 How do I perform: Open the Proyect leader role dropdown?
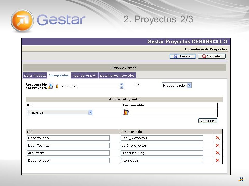pos(177,85)
